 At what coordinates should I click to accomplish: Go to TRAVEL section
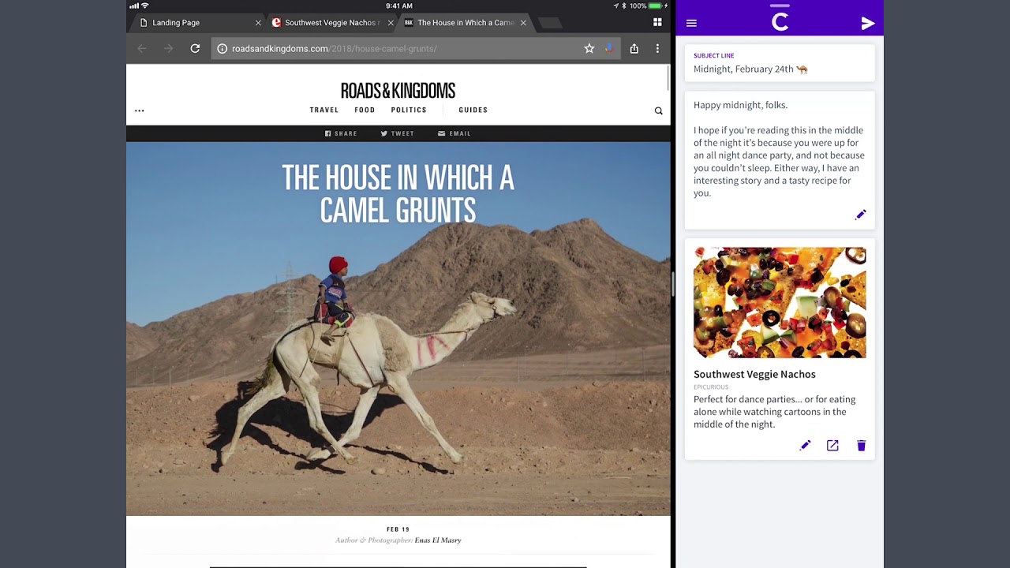(324, 110)
